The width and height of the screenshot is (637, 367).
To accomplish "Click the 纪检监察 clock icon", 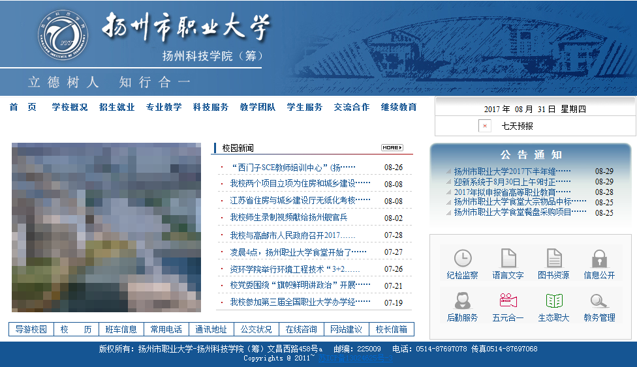I will 462,258.
